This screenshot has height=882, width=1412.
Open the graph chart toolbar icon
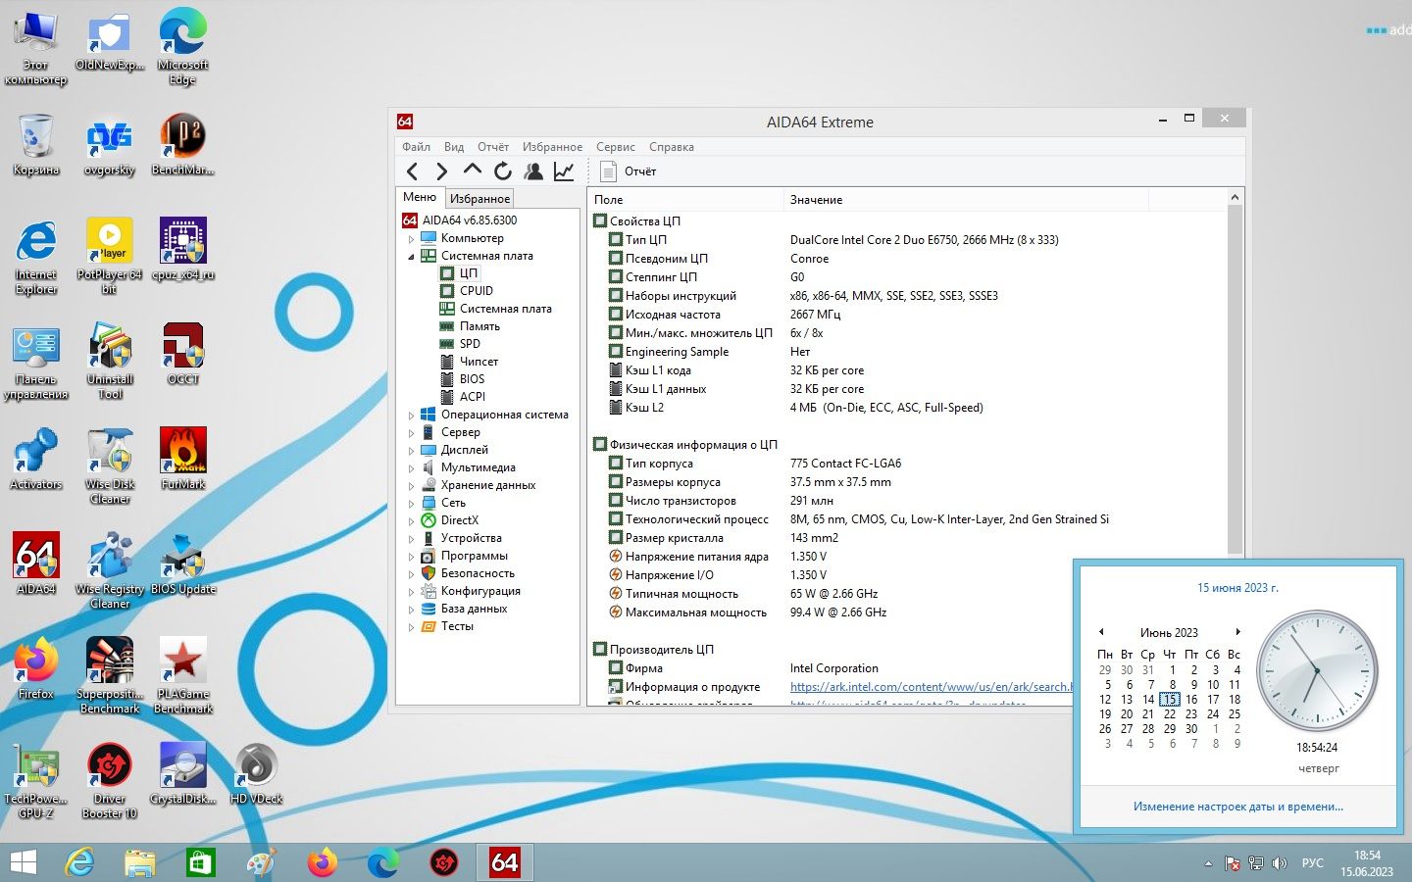564,171
